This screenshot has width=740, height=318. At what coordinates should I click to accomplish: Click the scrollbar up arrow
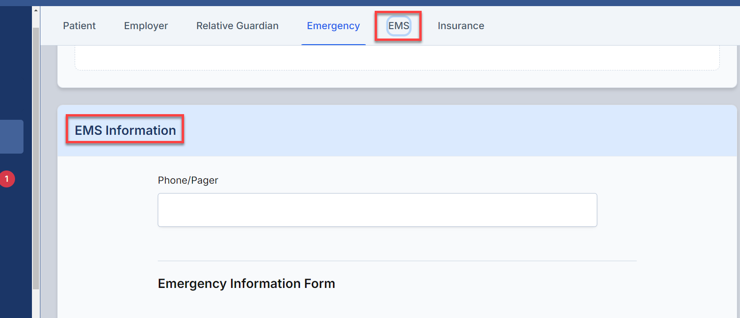click(36, 10)
